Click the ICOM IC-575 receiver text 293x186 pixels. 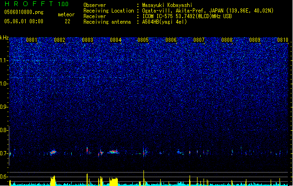(x=187, y=16)
